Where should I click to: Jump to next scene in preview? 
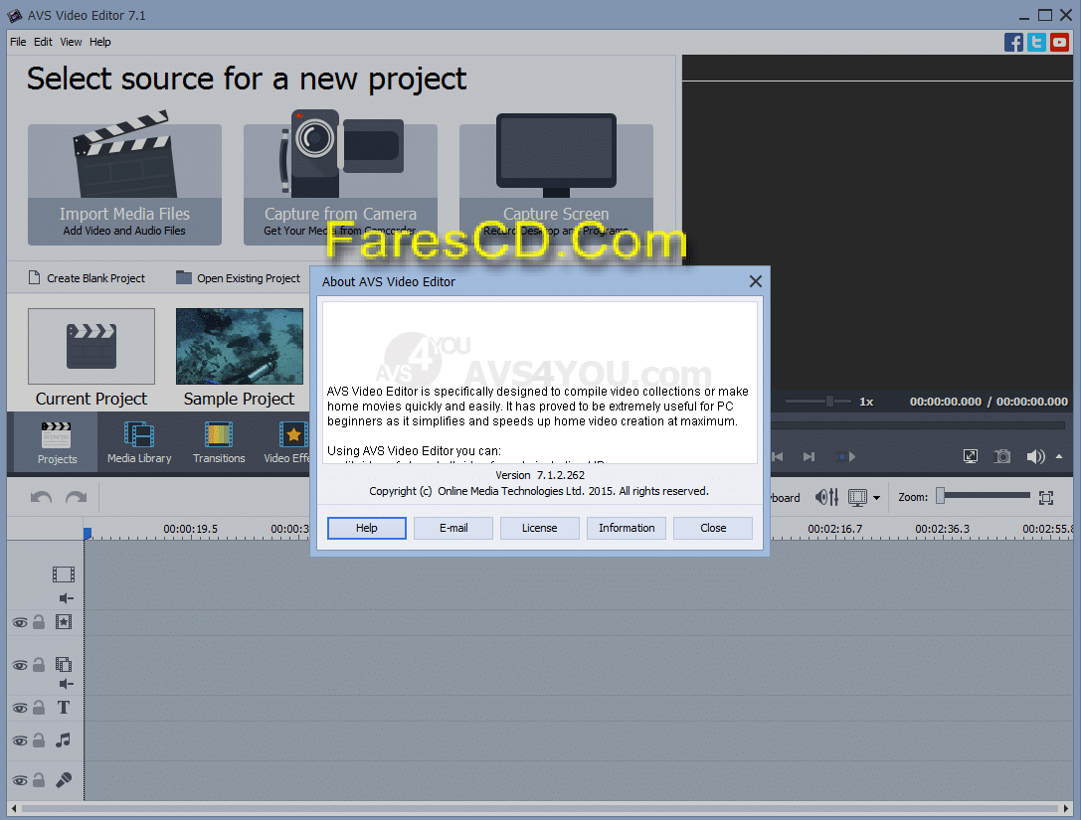[845, 456]
